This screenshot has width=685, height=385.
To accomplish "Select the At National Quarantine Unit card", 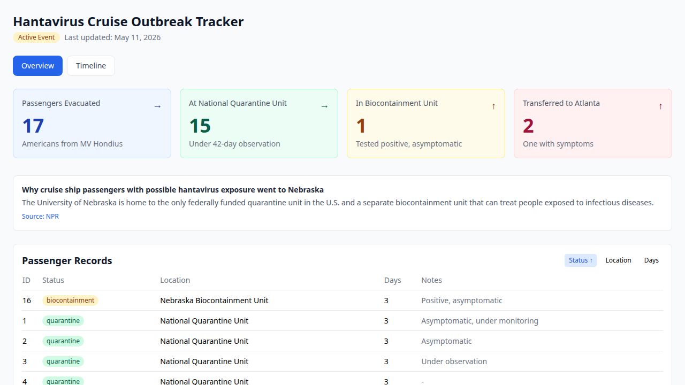I will tap(259, 124).
